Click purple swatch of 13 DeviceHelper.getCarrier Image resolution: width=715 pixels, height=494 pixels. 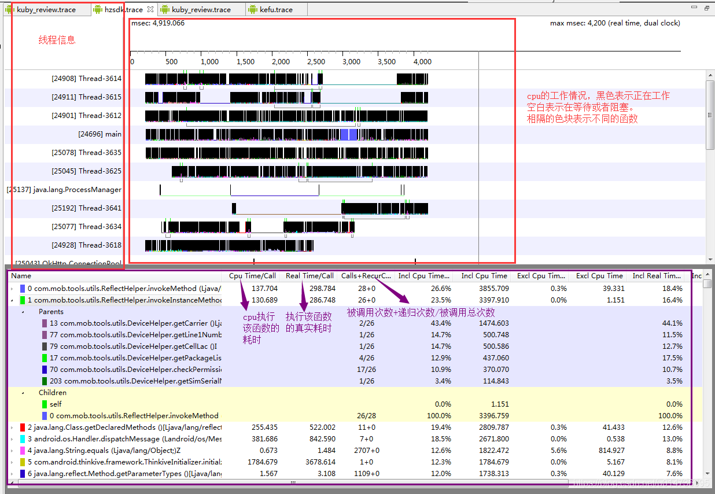pyautogui.click(x=45, y=323)
